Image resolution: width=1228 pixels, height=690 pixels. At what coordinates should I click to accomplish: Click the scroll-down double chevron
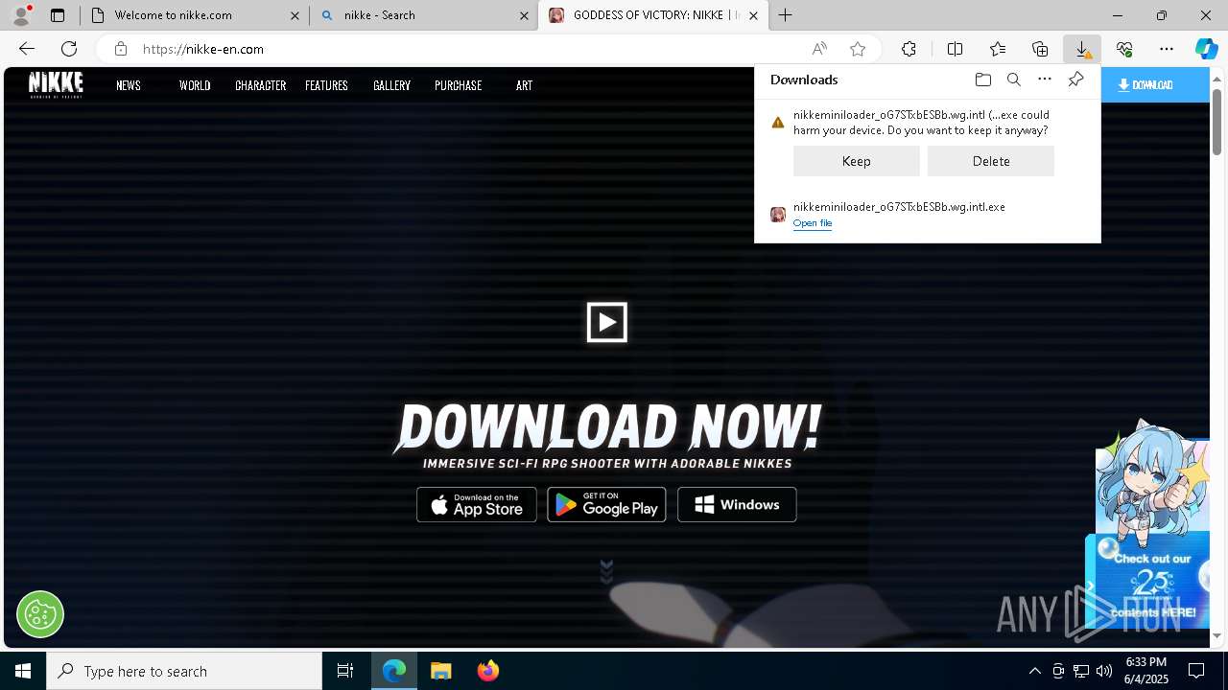point(606,572)
